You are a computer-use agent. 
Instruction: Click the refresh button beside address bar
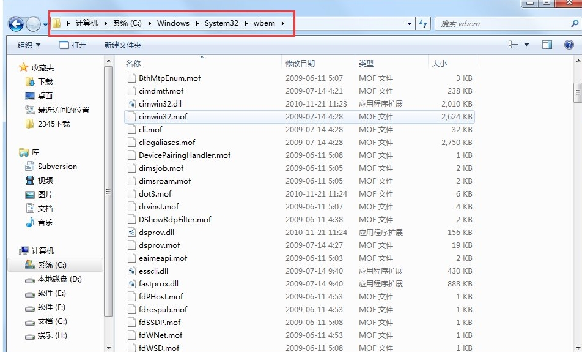(x=423, y=24)
